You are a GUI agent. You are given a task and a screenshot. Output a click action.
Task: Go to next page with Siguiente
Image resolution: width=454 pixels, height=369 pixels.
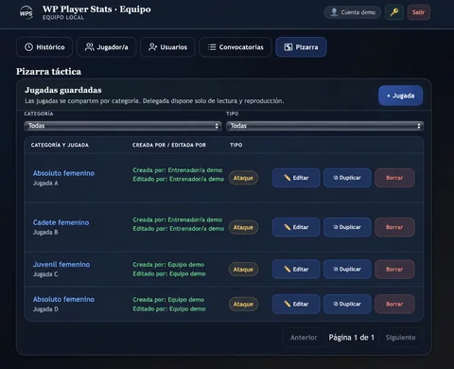(400, 338)
